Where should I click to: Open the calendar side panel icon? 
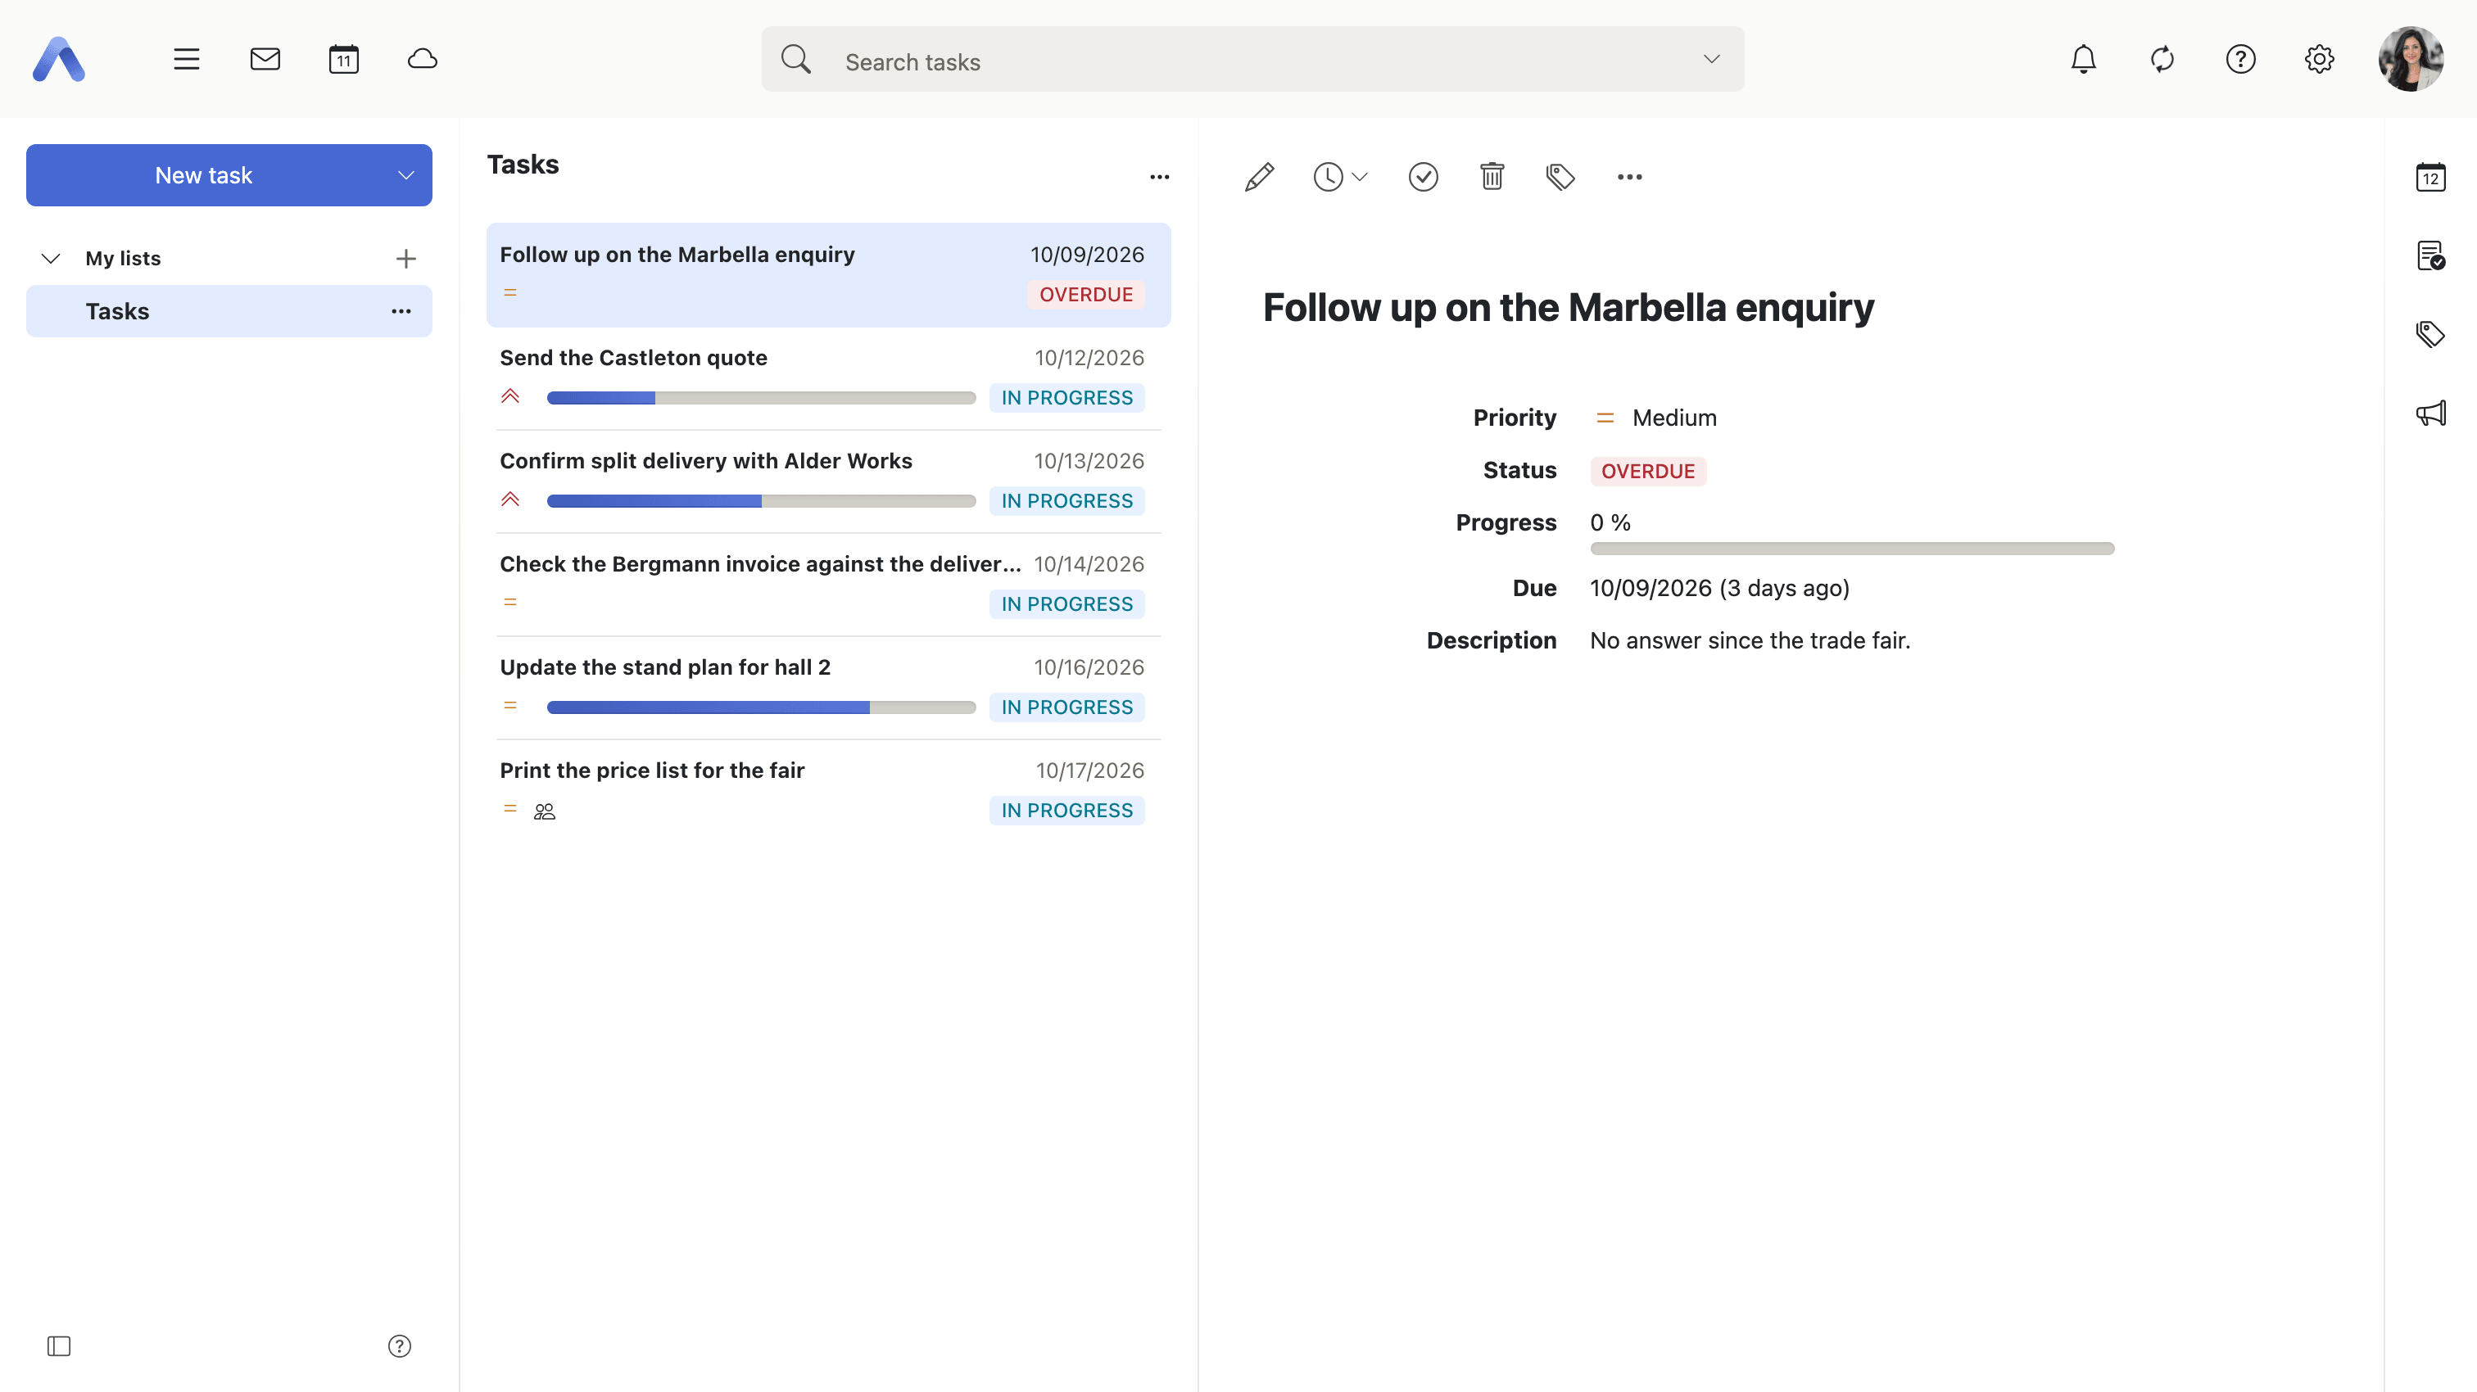[x=2431, y=177]
